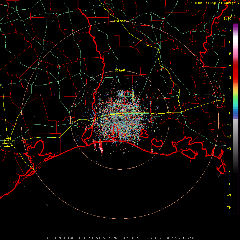Click the ZDR color scale bar
Screen dimensions: 240x240
(235, 119)
